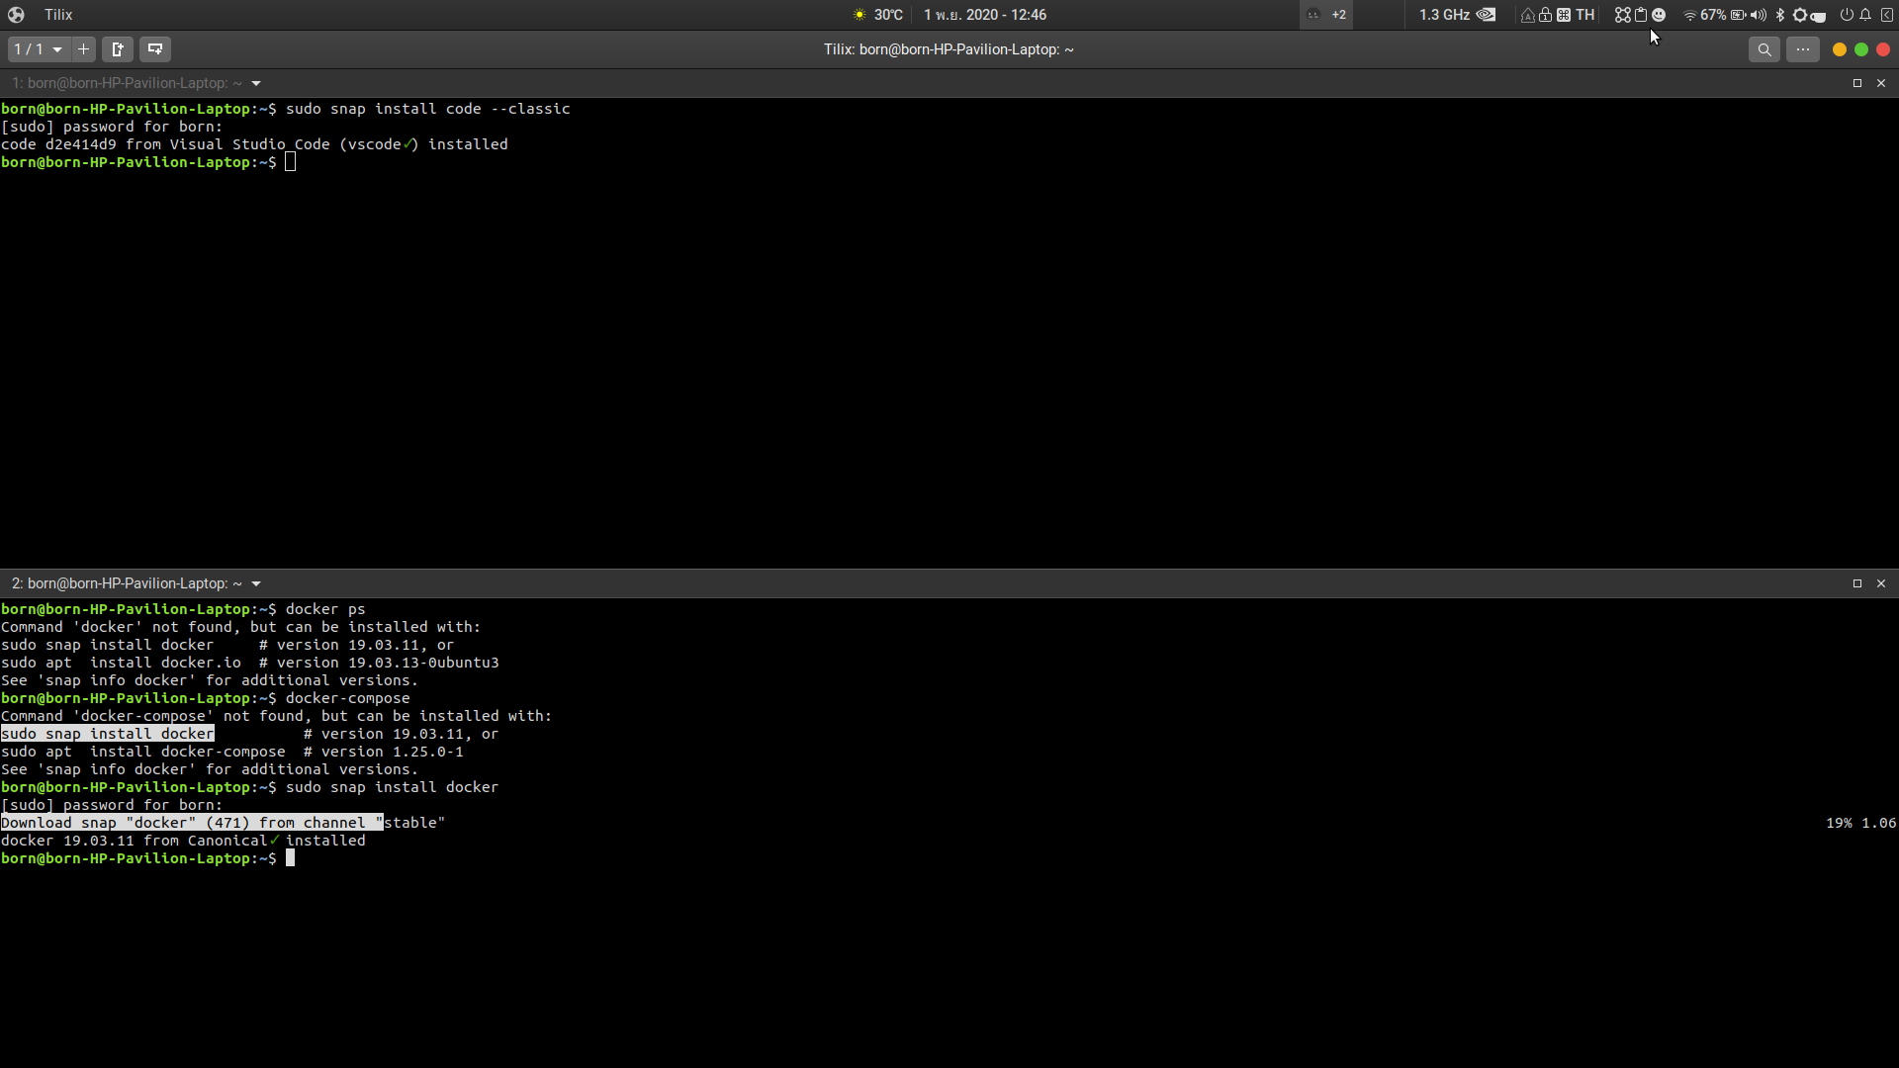Click the four-node extensions icon in tray
Screen dimensions: 1899x1068
[x=1623, y=15]
